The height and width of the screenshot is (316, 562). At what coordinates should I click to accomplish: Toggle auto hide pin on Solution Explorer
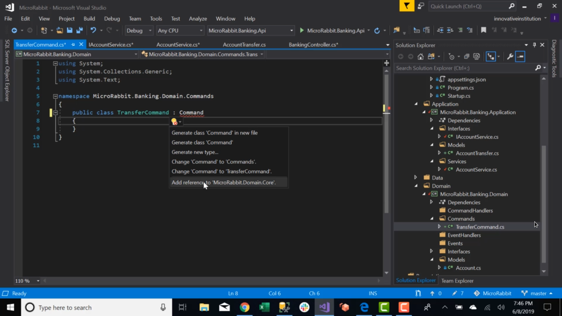coord(534,45)
